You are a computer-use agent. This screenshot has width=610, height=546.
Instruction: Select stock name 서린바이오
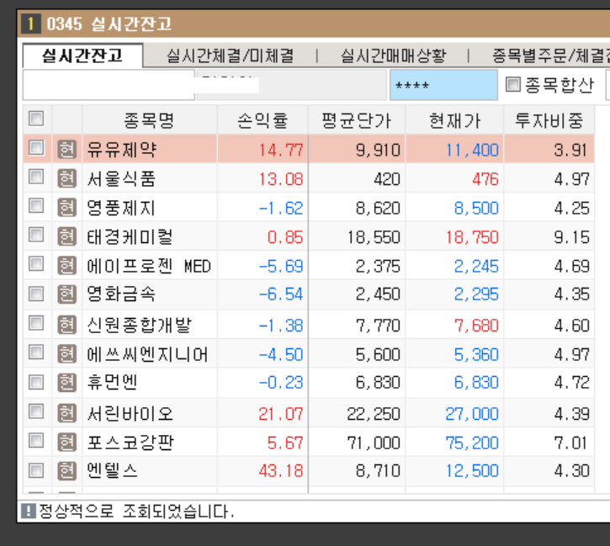tap(130, 413)
